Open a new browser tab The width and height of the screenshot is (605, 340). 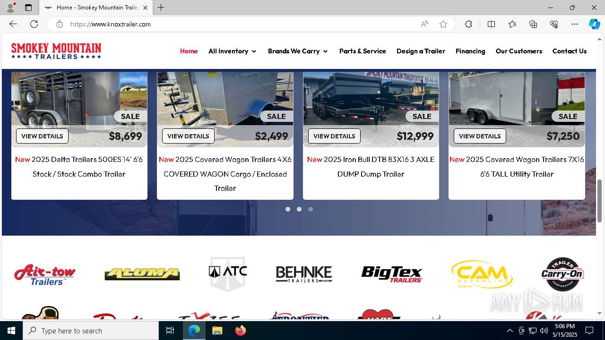(x=161, y=8)
